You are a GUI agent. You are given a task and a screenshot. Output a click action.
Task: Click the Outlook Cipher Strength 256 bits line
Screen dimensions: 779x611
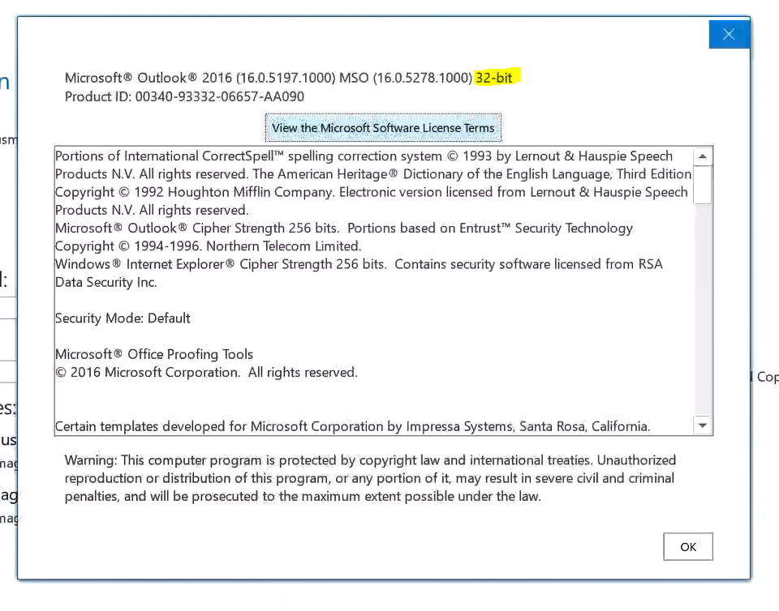(x=344, y=229)
